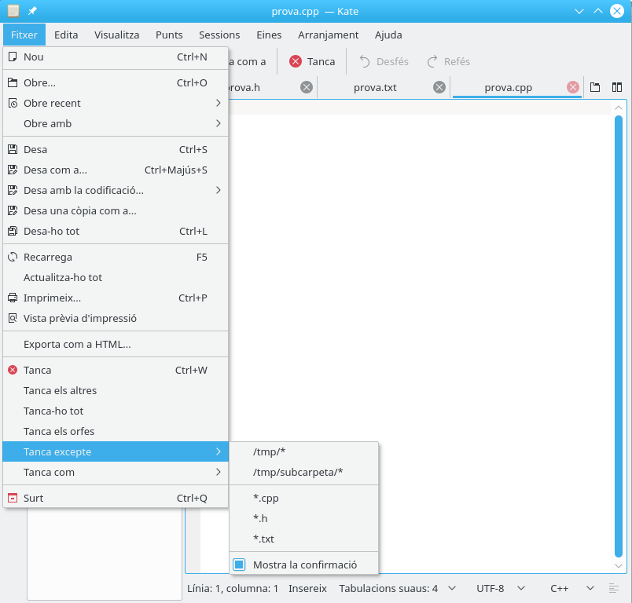Click the red close icon on prova.cpp tab
The width and height of the screenshot is (632, 603).
tap(573, 87)
